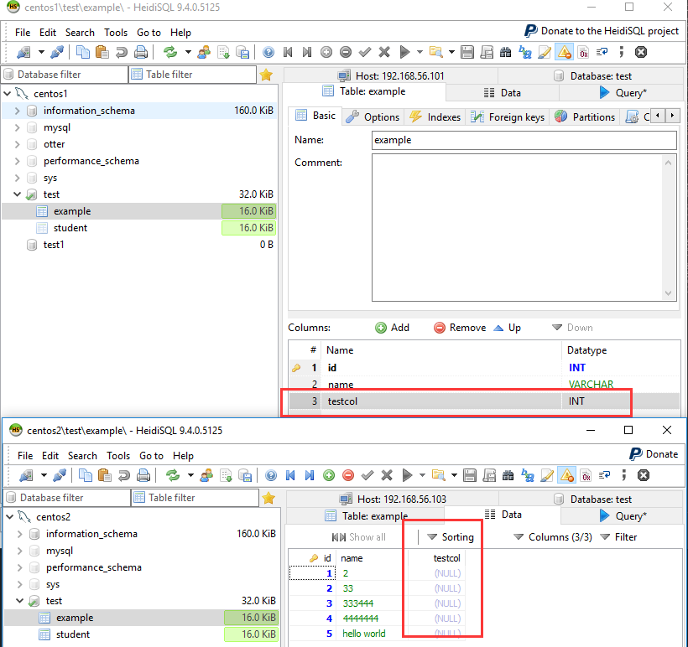
Task: Open Query* tab in centos2 window
Action: 623,516
